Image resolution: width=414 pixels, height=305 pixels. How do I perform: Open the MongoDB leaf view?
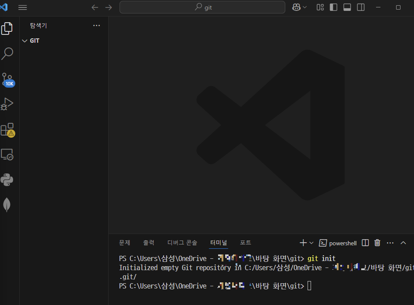click(7, 204)
